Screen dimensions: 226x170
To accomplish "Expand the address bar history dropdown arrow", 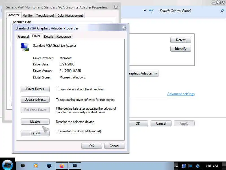I will (x=145, y=11).
